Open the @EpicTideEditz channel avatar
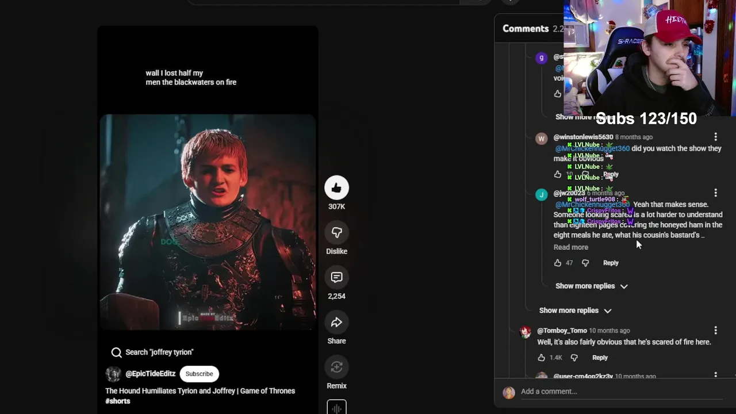The width and height of the screenshot is (736, 414). coord(113,374)
